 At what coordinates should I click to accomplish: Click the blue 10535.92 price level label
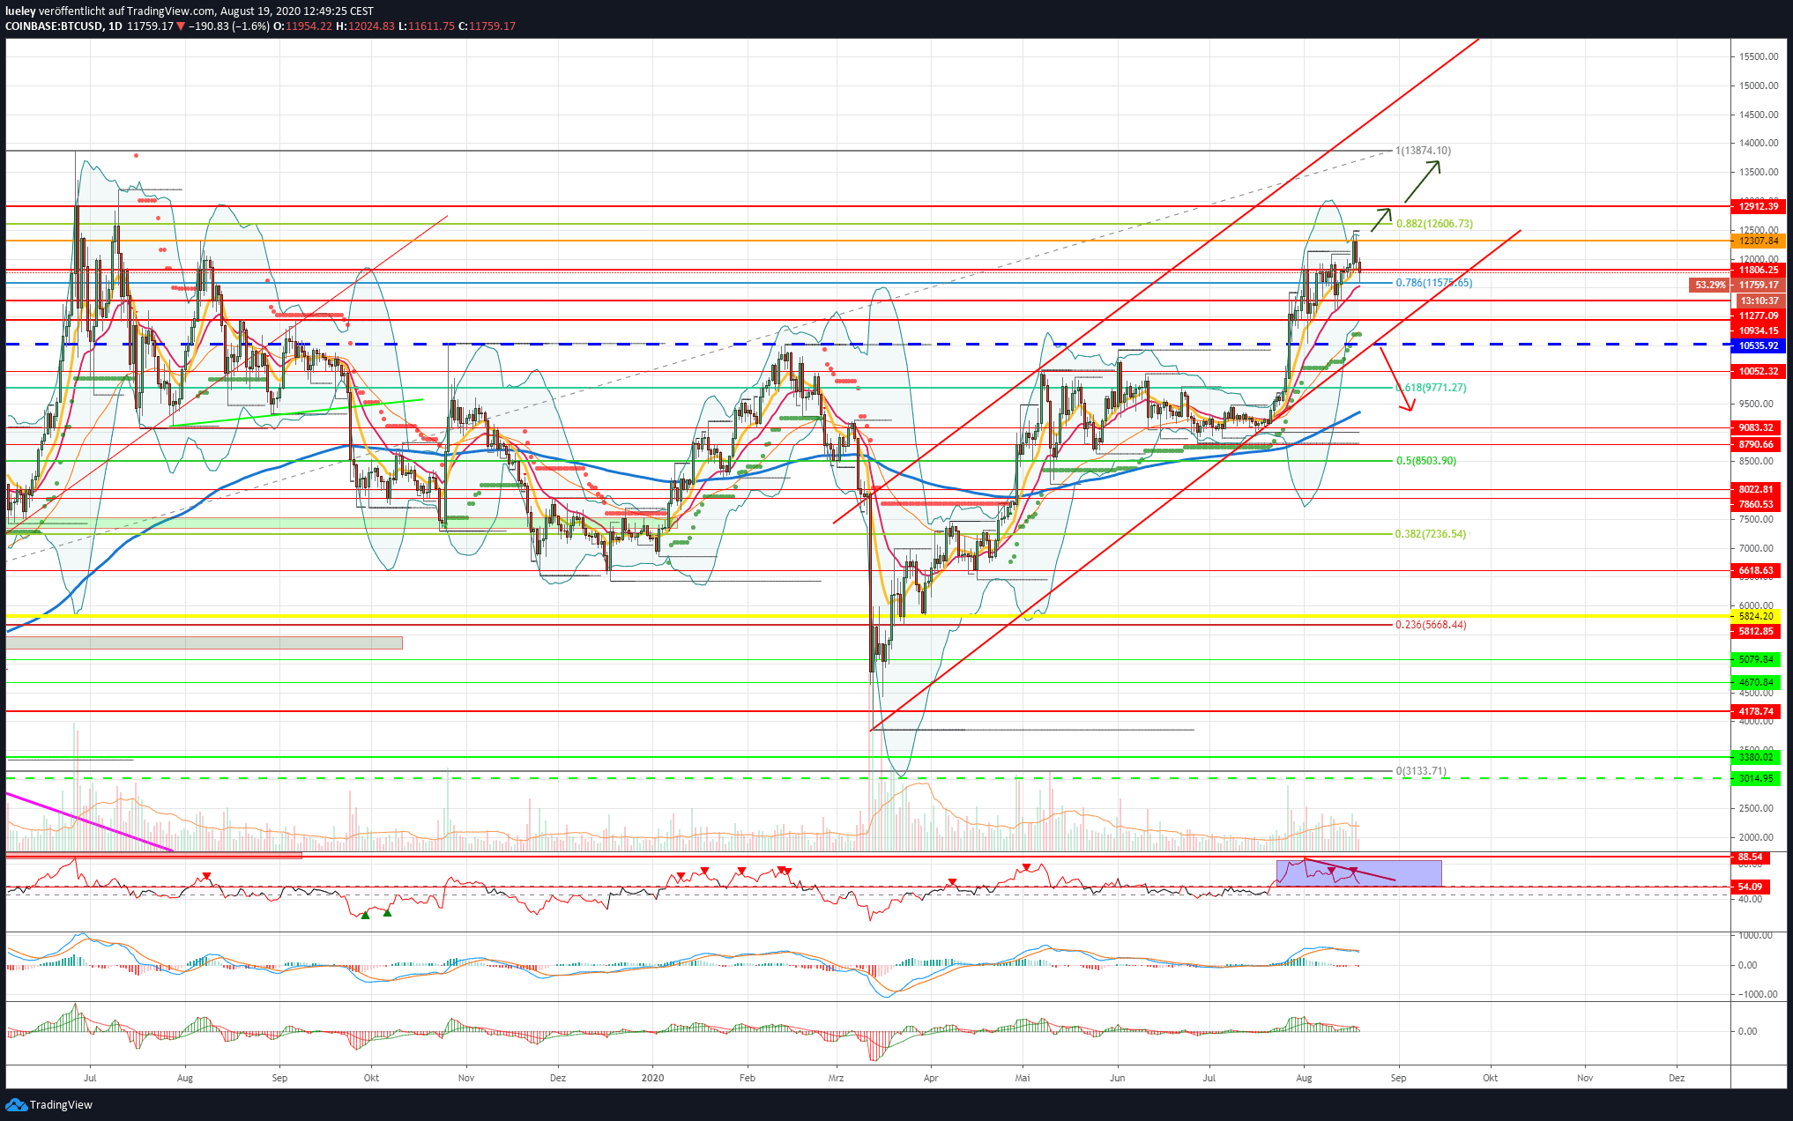[x=1758, y=345]
